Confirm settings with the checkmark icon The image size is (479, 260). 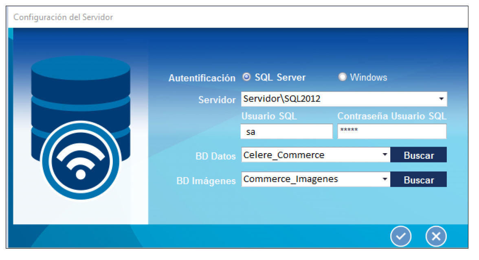click(401, 236)
